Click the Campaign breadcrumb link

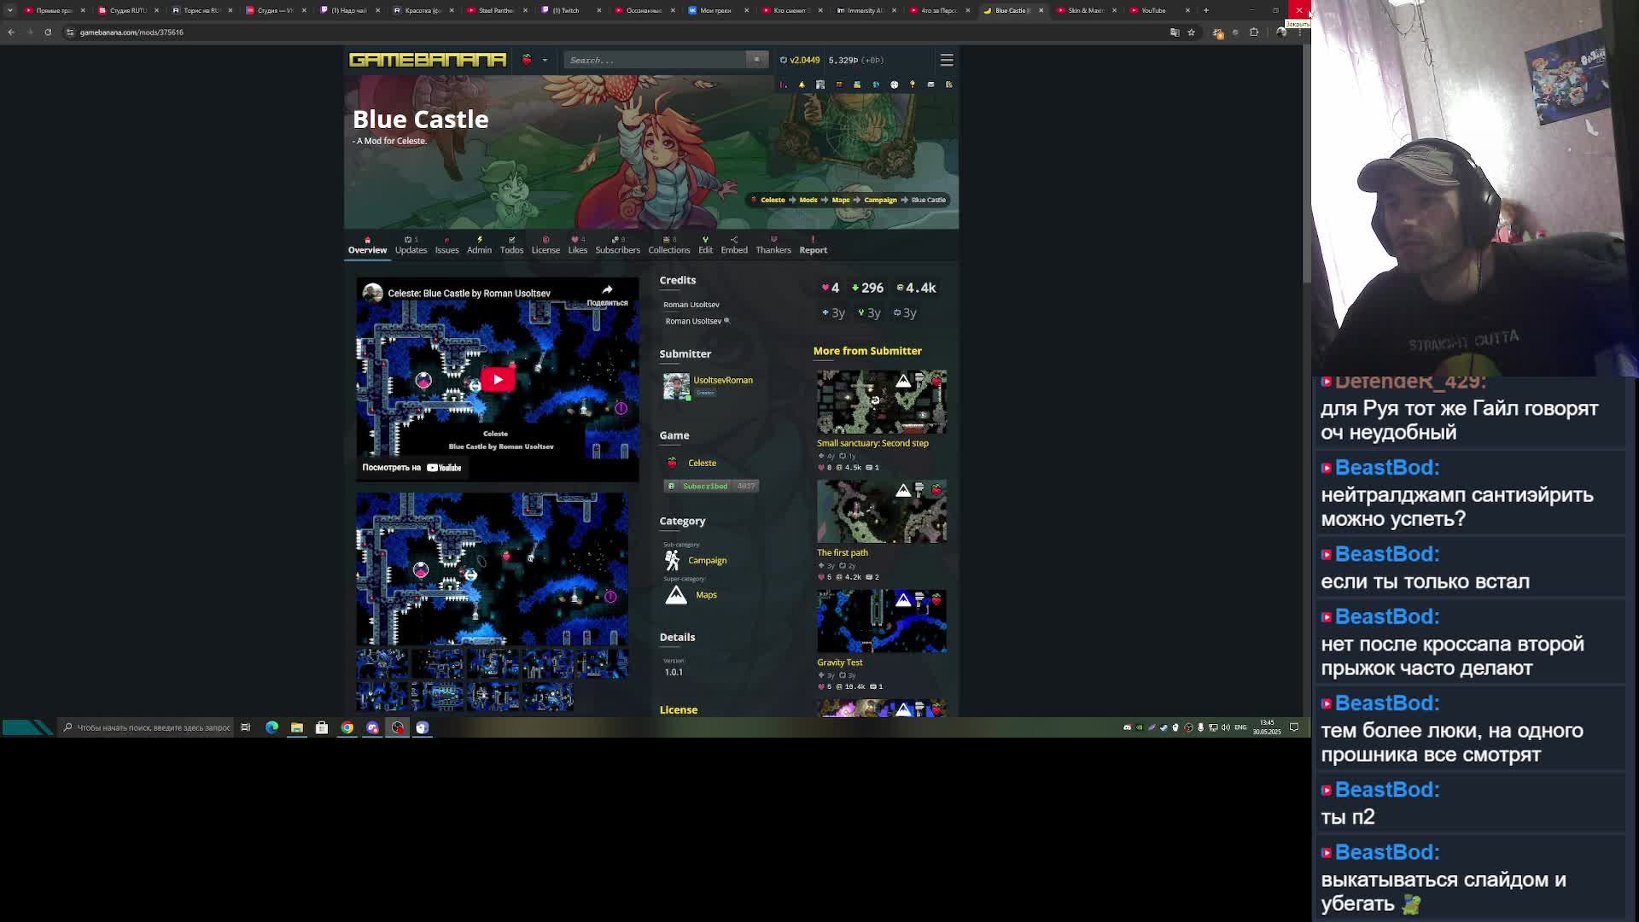tap(880, 200)
